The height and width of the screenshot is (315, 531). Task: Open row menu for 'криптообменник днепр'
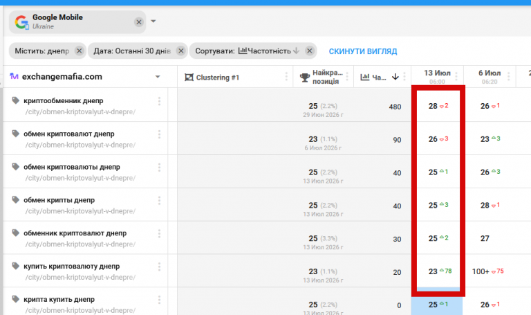[x=159, y=101]
